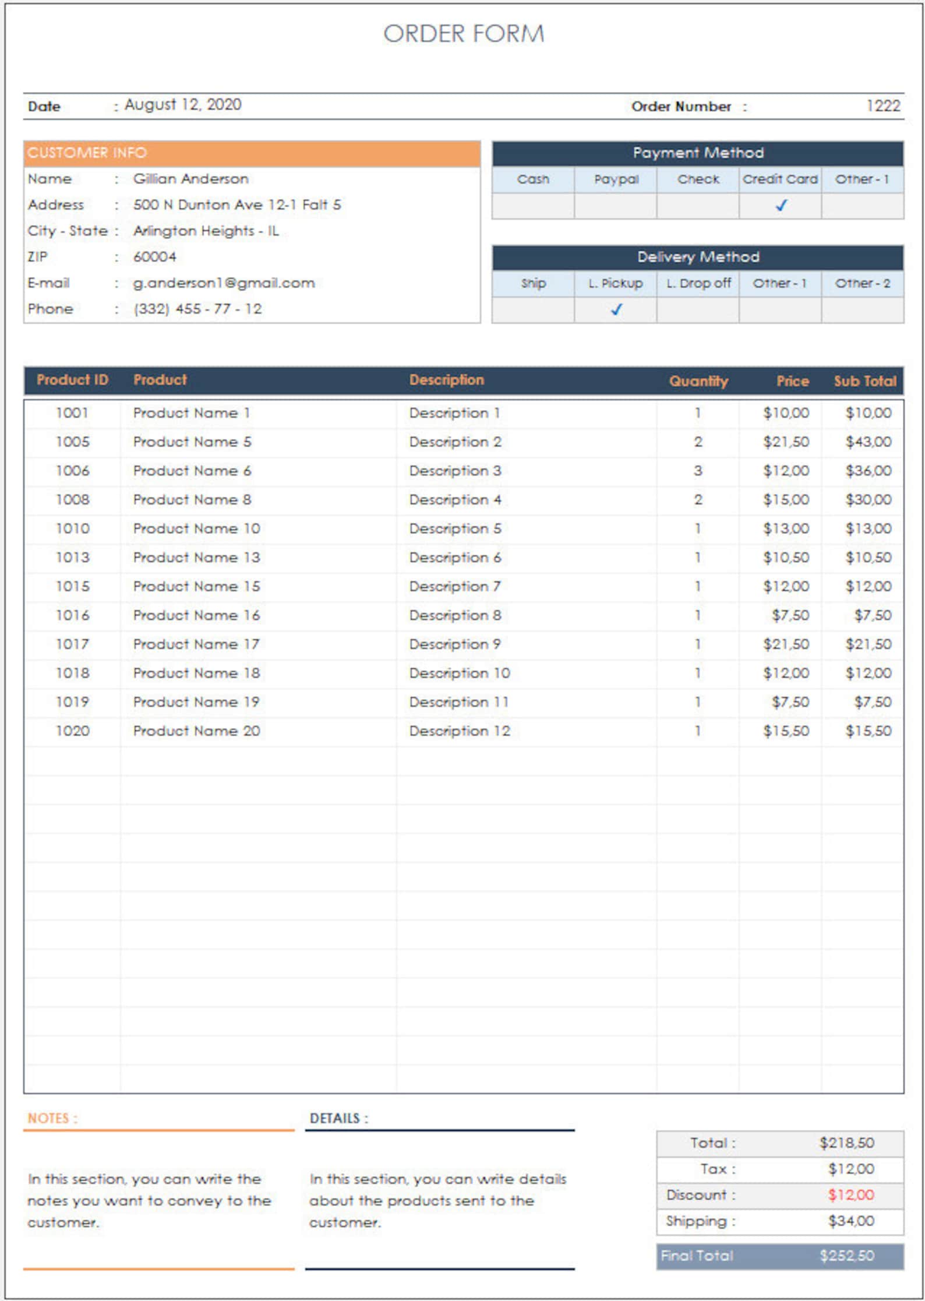Check the L. Drop off delivery box
This screenshot has height=1301, width=925.
(x=698, y=310)
